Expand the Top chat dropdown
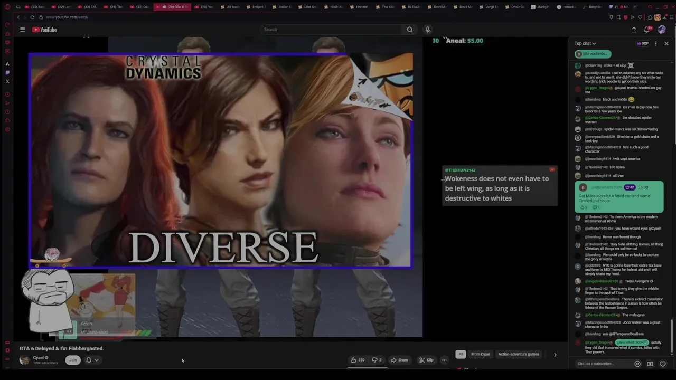Image resolution: width=676 pixels, height=380 pixels. coord(585,43)
